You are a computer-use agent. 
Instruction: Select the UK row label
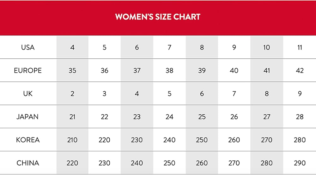(28, 94)
